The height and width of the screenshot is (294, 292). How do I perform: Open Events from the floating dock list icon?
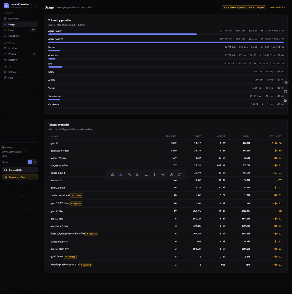click(129, 175)
